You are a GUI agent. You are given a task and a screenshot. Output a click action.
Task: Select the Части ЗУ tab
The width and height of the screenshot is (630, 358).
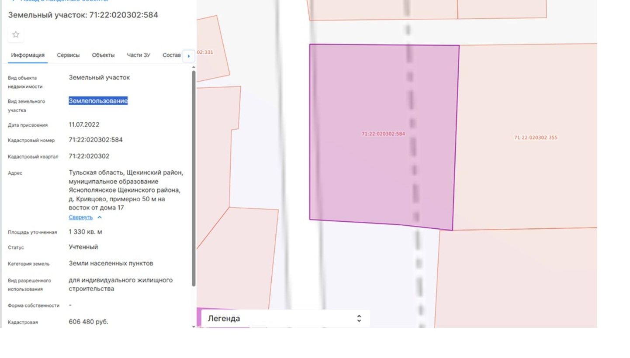click(x=138, y=55)
